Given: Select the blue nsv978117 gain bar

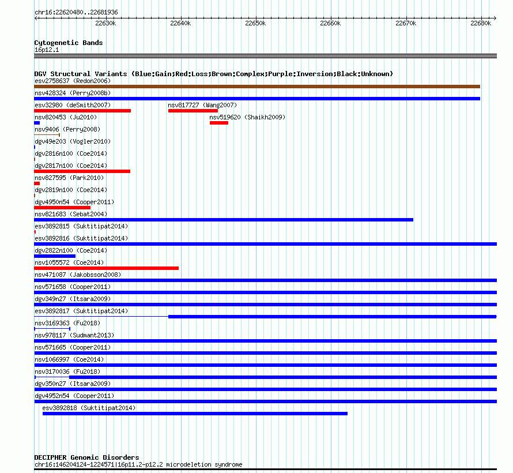Looking at the screenshot, I should point(266,341).
